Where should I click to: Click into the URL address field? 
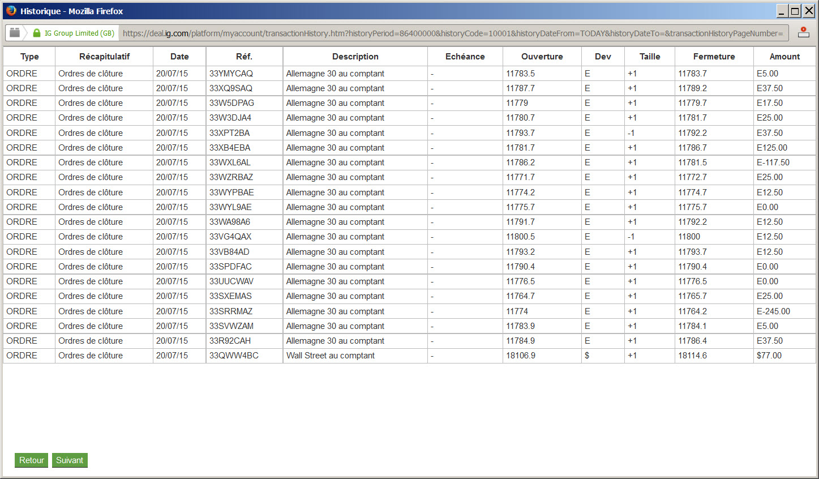pyautogui.click(x=453, y=33)
